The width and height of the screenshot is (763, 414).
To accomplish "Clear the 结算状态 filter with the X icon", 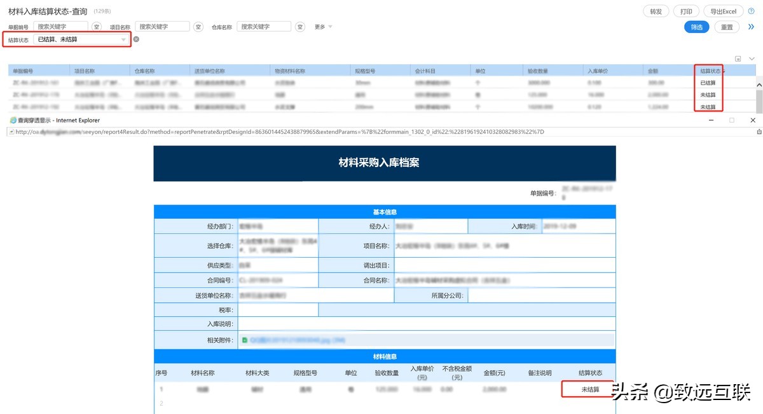I will (x=136, y=39).
